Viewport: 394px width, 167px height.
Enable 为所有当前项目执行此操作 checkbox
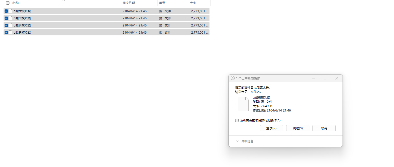coord(237,120)
